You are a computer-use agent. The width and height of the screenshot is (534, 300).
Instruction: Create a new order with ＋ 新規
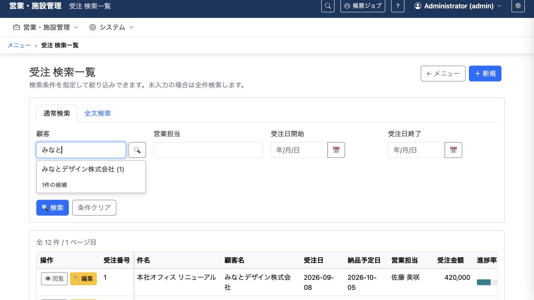(485, 74)
